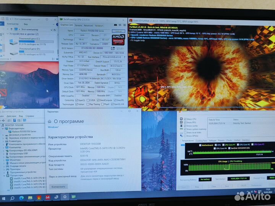Click the Preferences button in stability test

pyautogui.click(x=256, y=185)
